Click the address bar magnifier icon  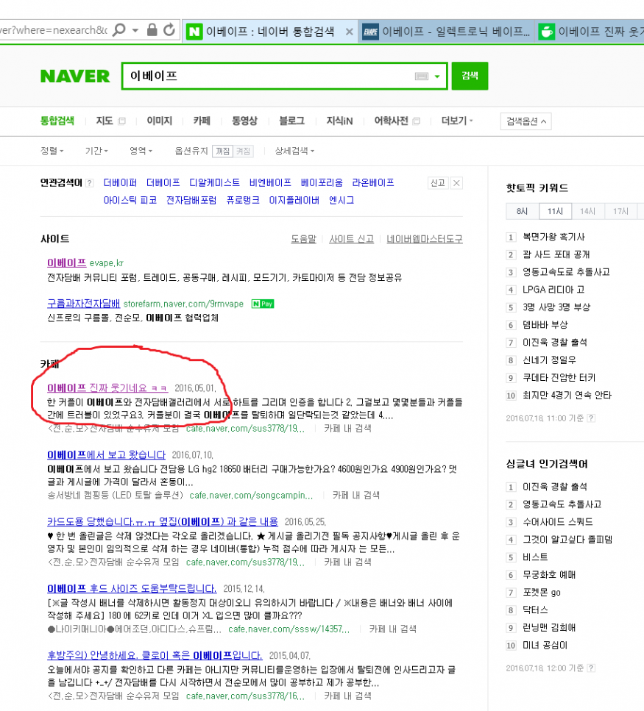119,30
